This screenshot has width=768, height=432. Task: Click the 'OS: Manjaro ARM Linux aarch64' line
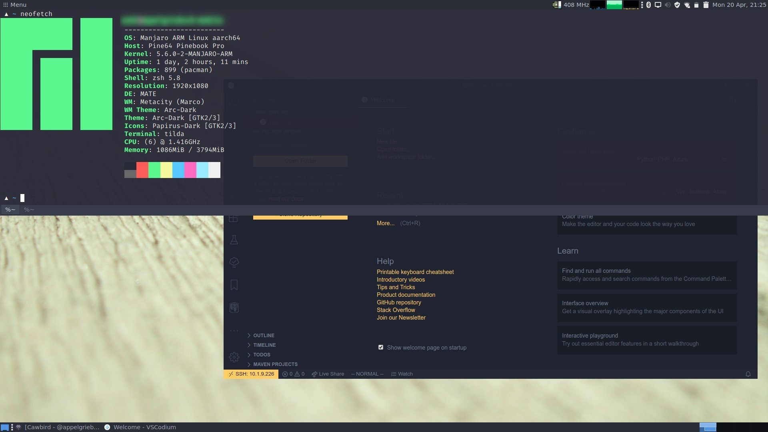pos(182,38)
